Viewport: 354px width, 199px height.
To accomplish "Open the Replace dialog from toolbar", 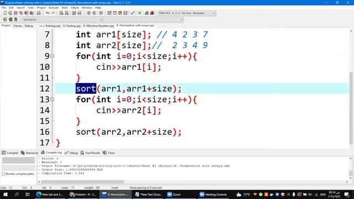I will (x=66, y=13).
